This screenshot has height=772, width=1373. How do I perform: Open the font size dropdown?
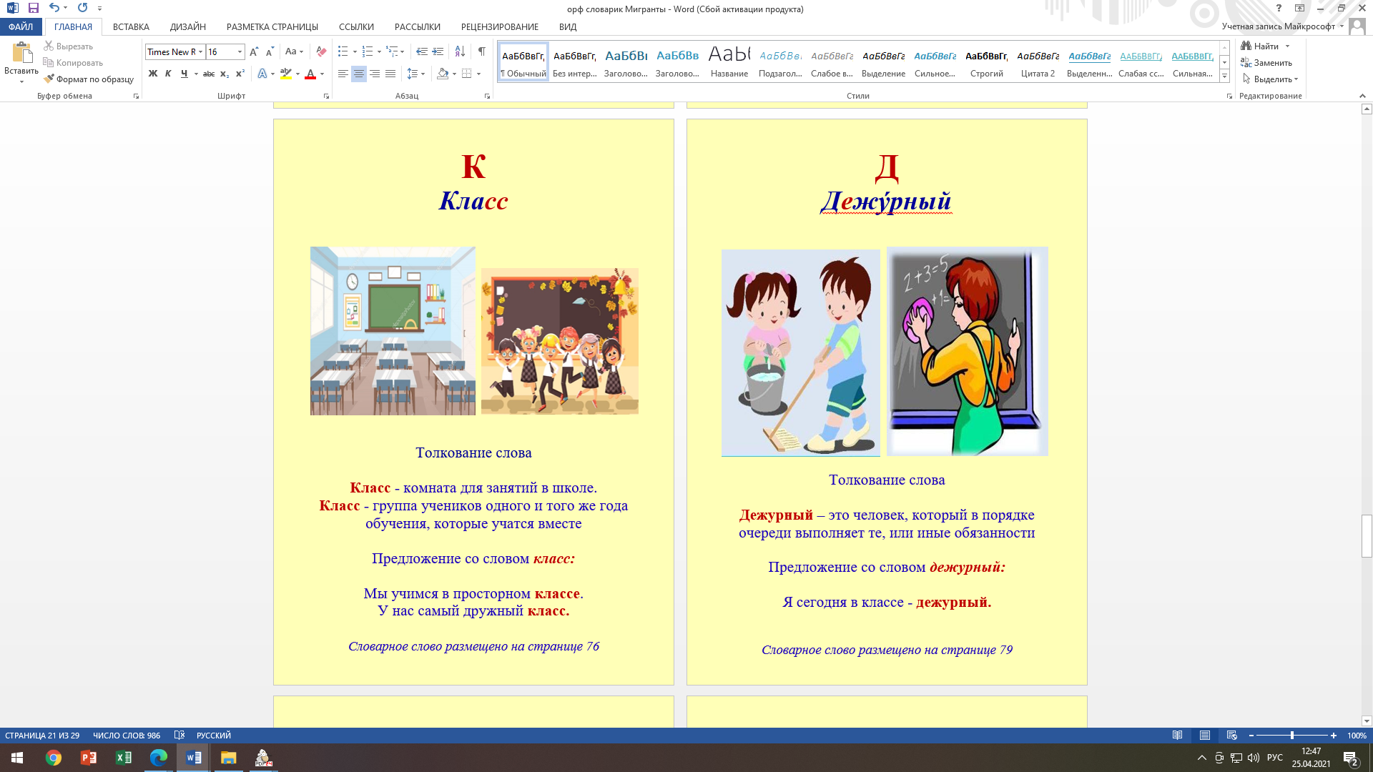pos(240,51)
